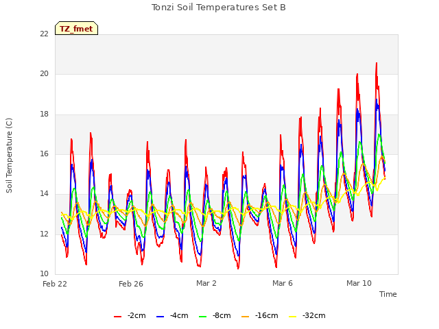Click the 16 y-axis tick label
This screenshot has width=439, height=329.
[x=44, y=154]
